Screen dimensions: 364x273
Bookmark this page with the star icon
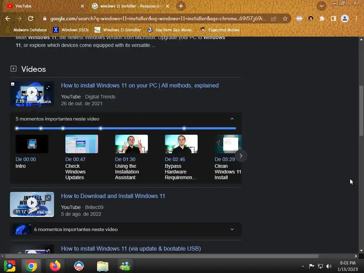tap(285, 18)
